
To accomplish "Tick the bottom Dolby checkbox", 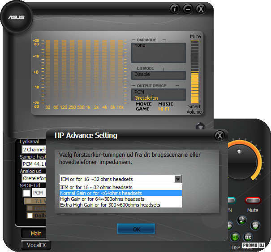I will pyautogui.click(x=30, y=216).
